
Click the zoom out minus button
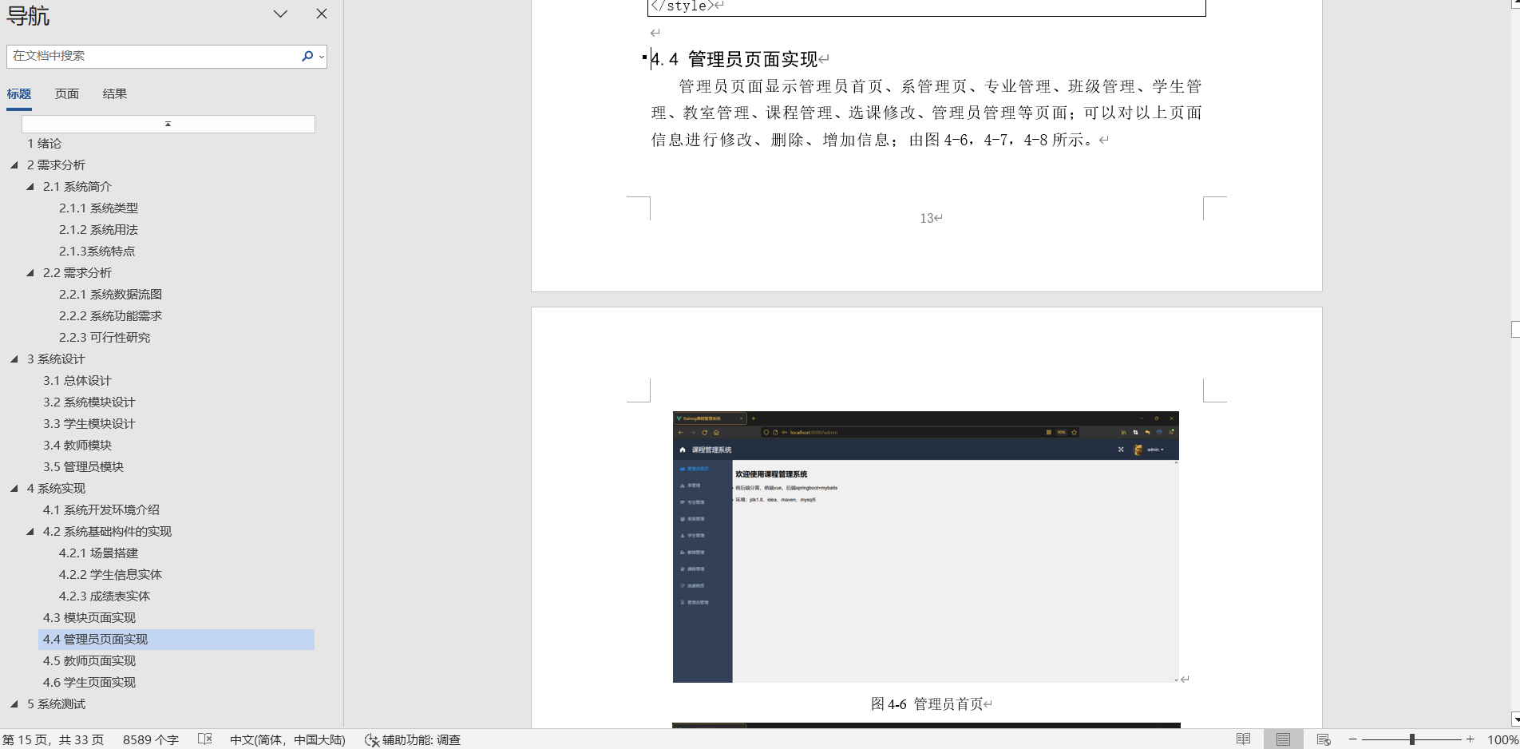click(x=1352, y=739)
